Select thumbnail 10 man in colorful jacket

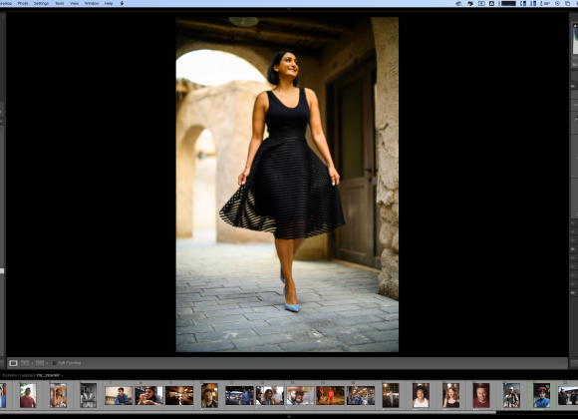point(209,395)
